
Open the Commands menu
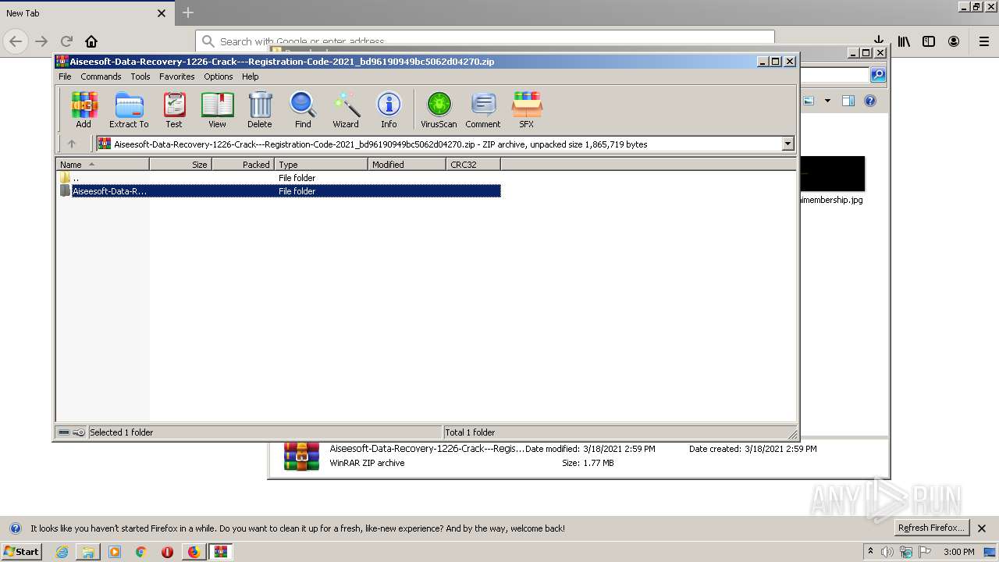click(101, 76)
